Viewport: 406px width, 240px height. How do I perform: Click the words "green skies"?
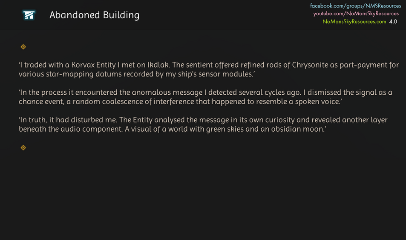225,129
